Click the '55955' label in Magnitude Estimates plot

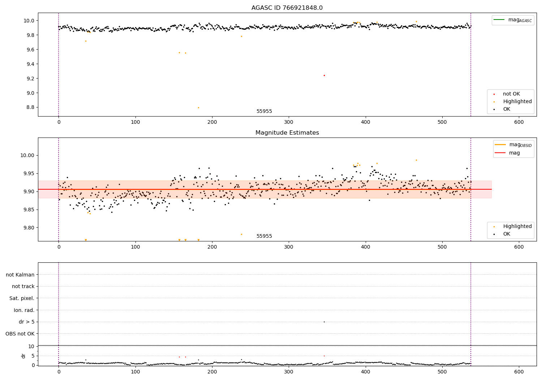point(264,236)
